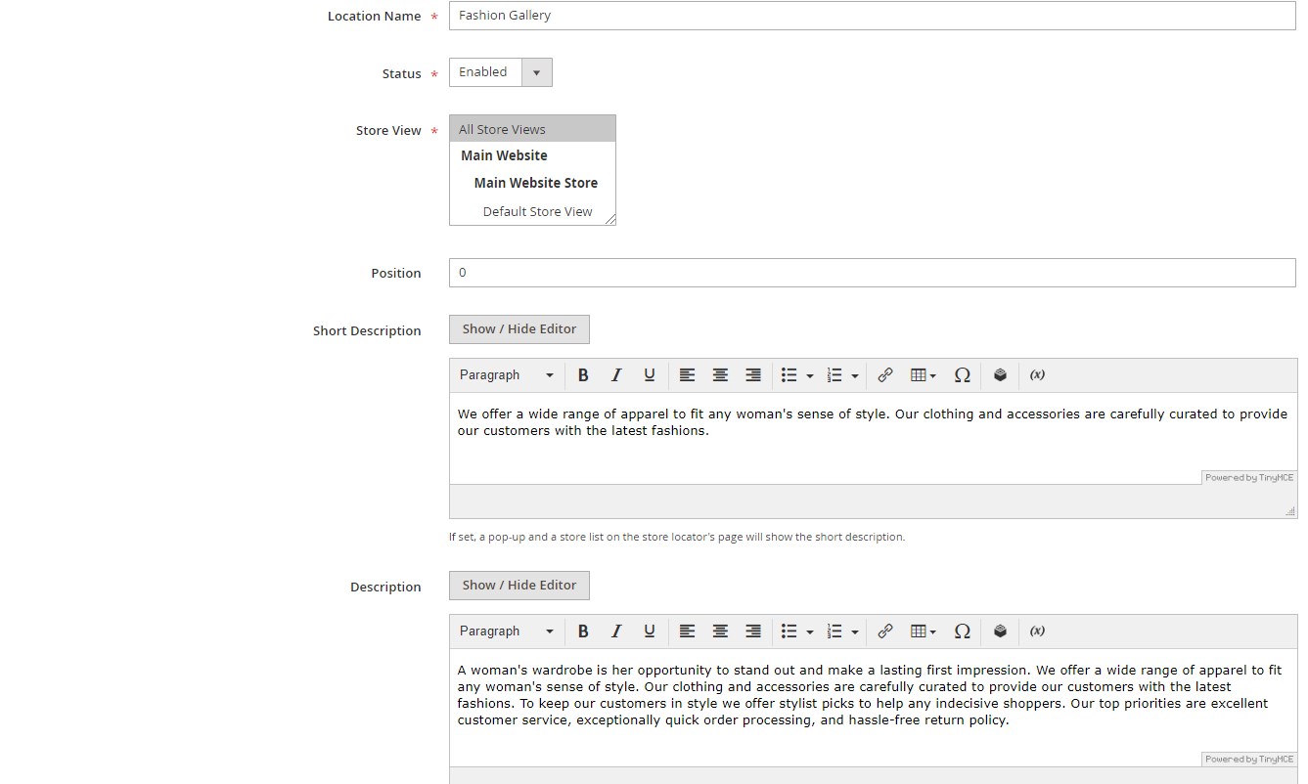Click the Position input field

pos(872,273)
